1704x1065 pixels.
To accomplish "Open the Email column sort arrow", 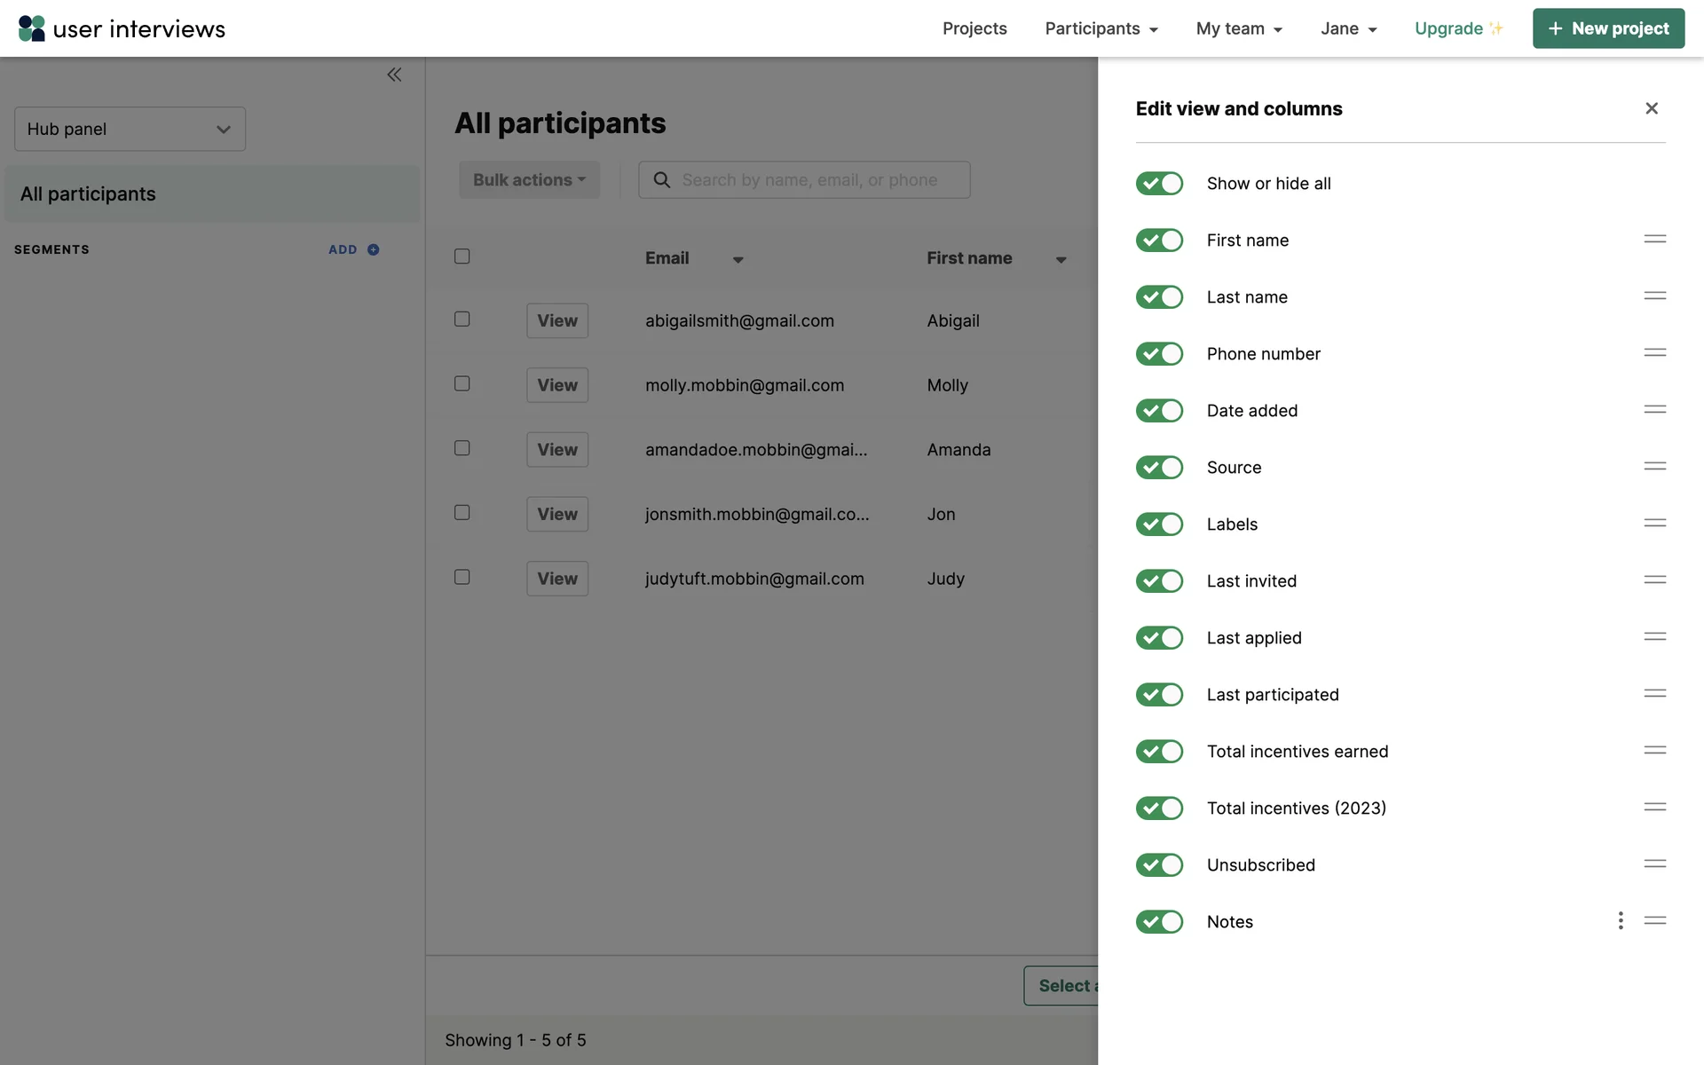I will [738, 259].
